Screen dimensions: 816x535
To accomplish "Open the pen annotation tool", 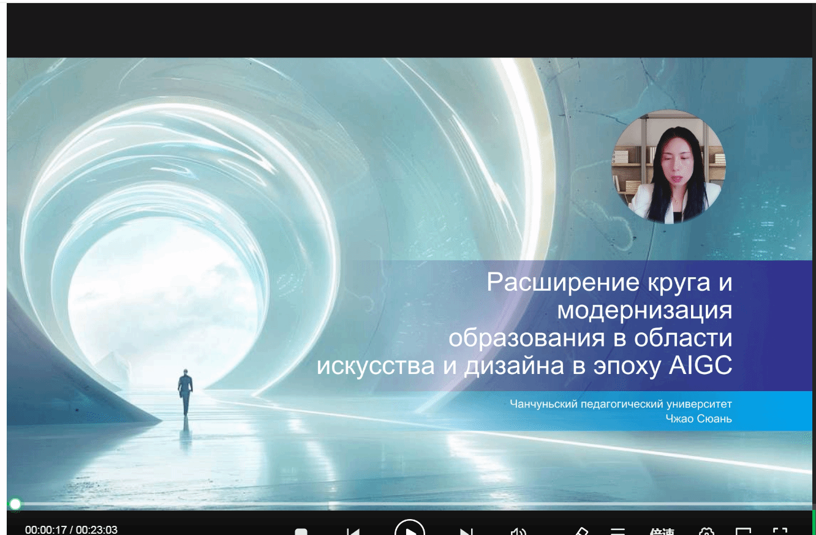I will [x=581, y=531].
